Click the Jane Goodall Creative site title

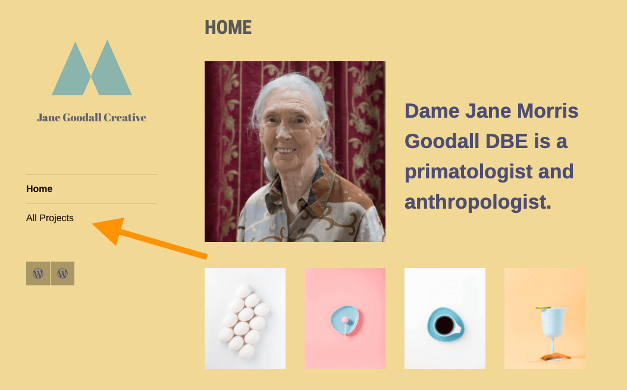92,118
